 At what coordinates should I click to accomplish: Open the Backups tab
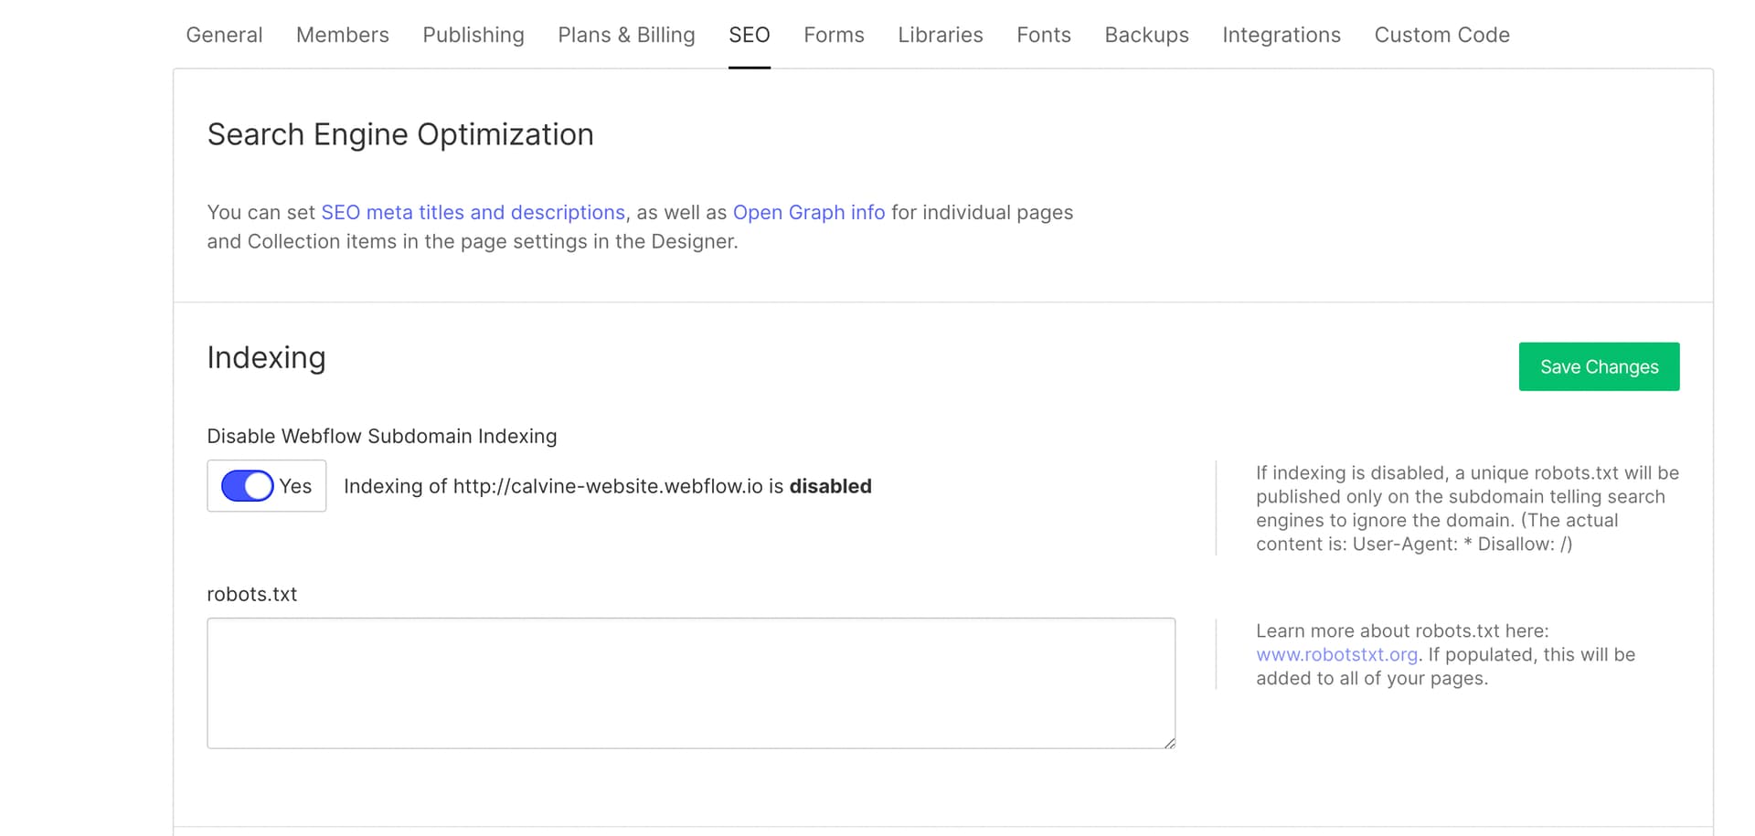click(x=1146, y=35)
